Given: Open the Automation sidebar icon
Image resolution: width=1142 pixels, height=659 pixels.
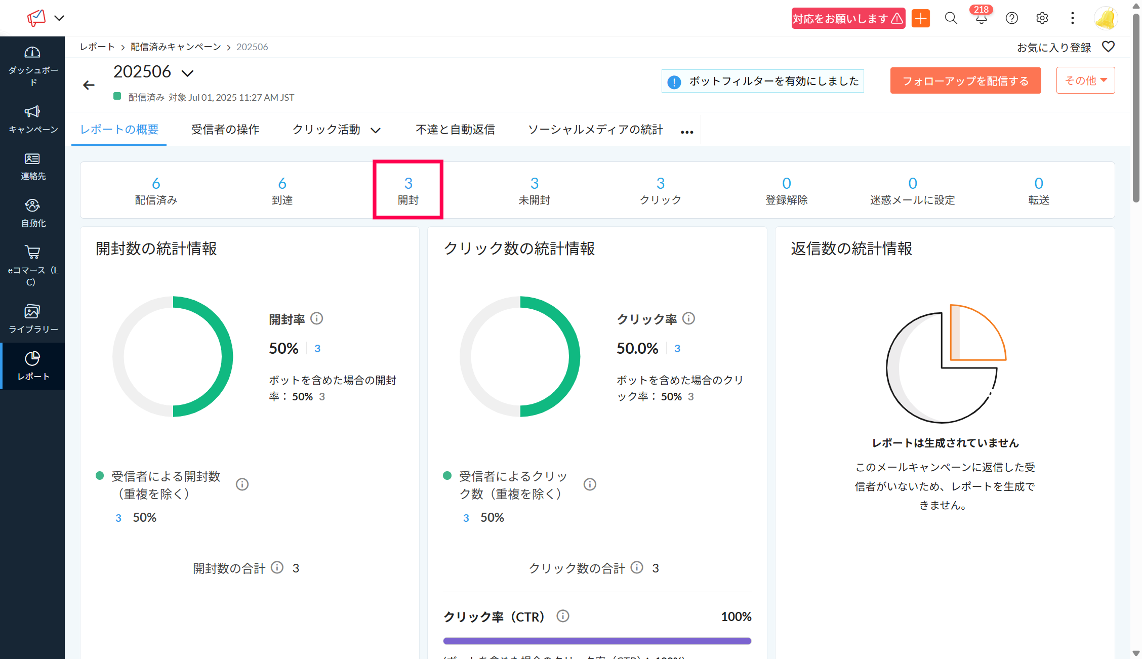Looking at the screenshot, I should 32,205.
